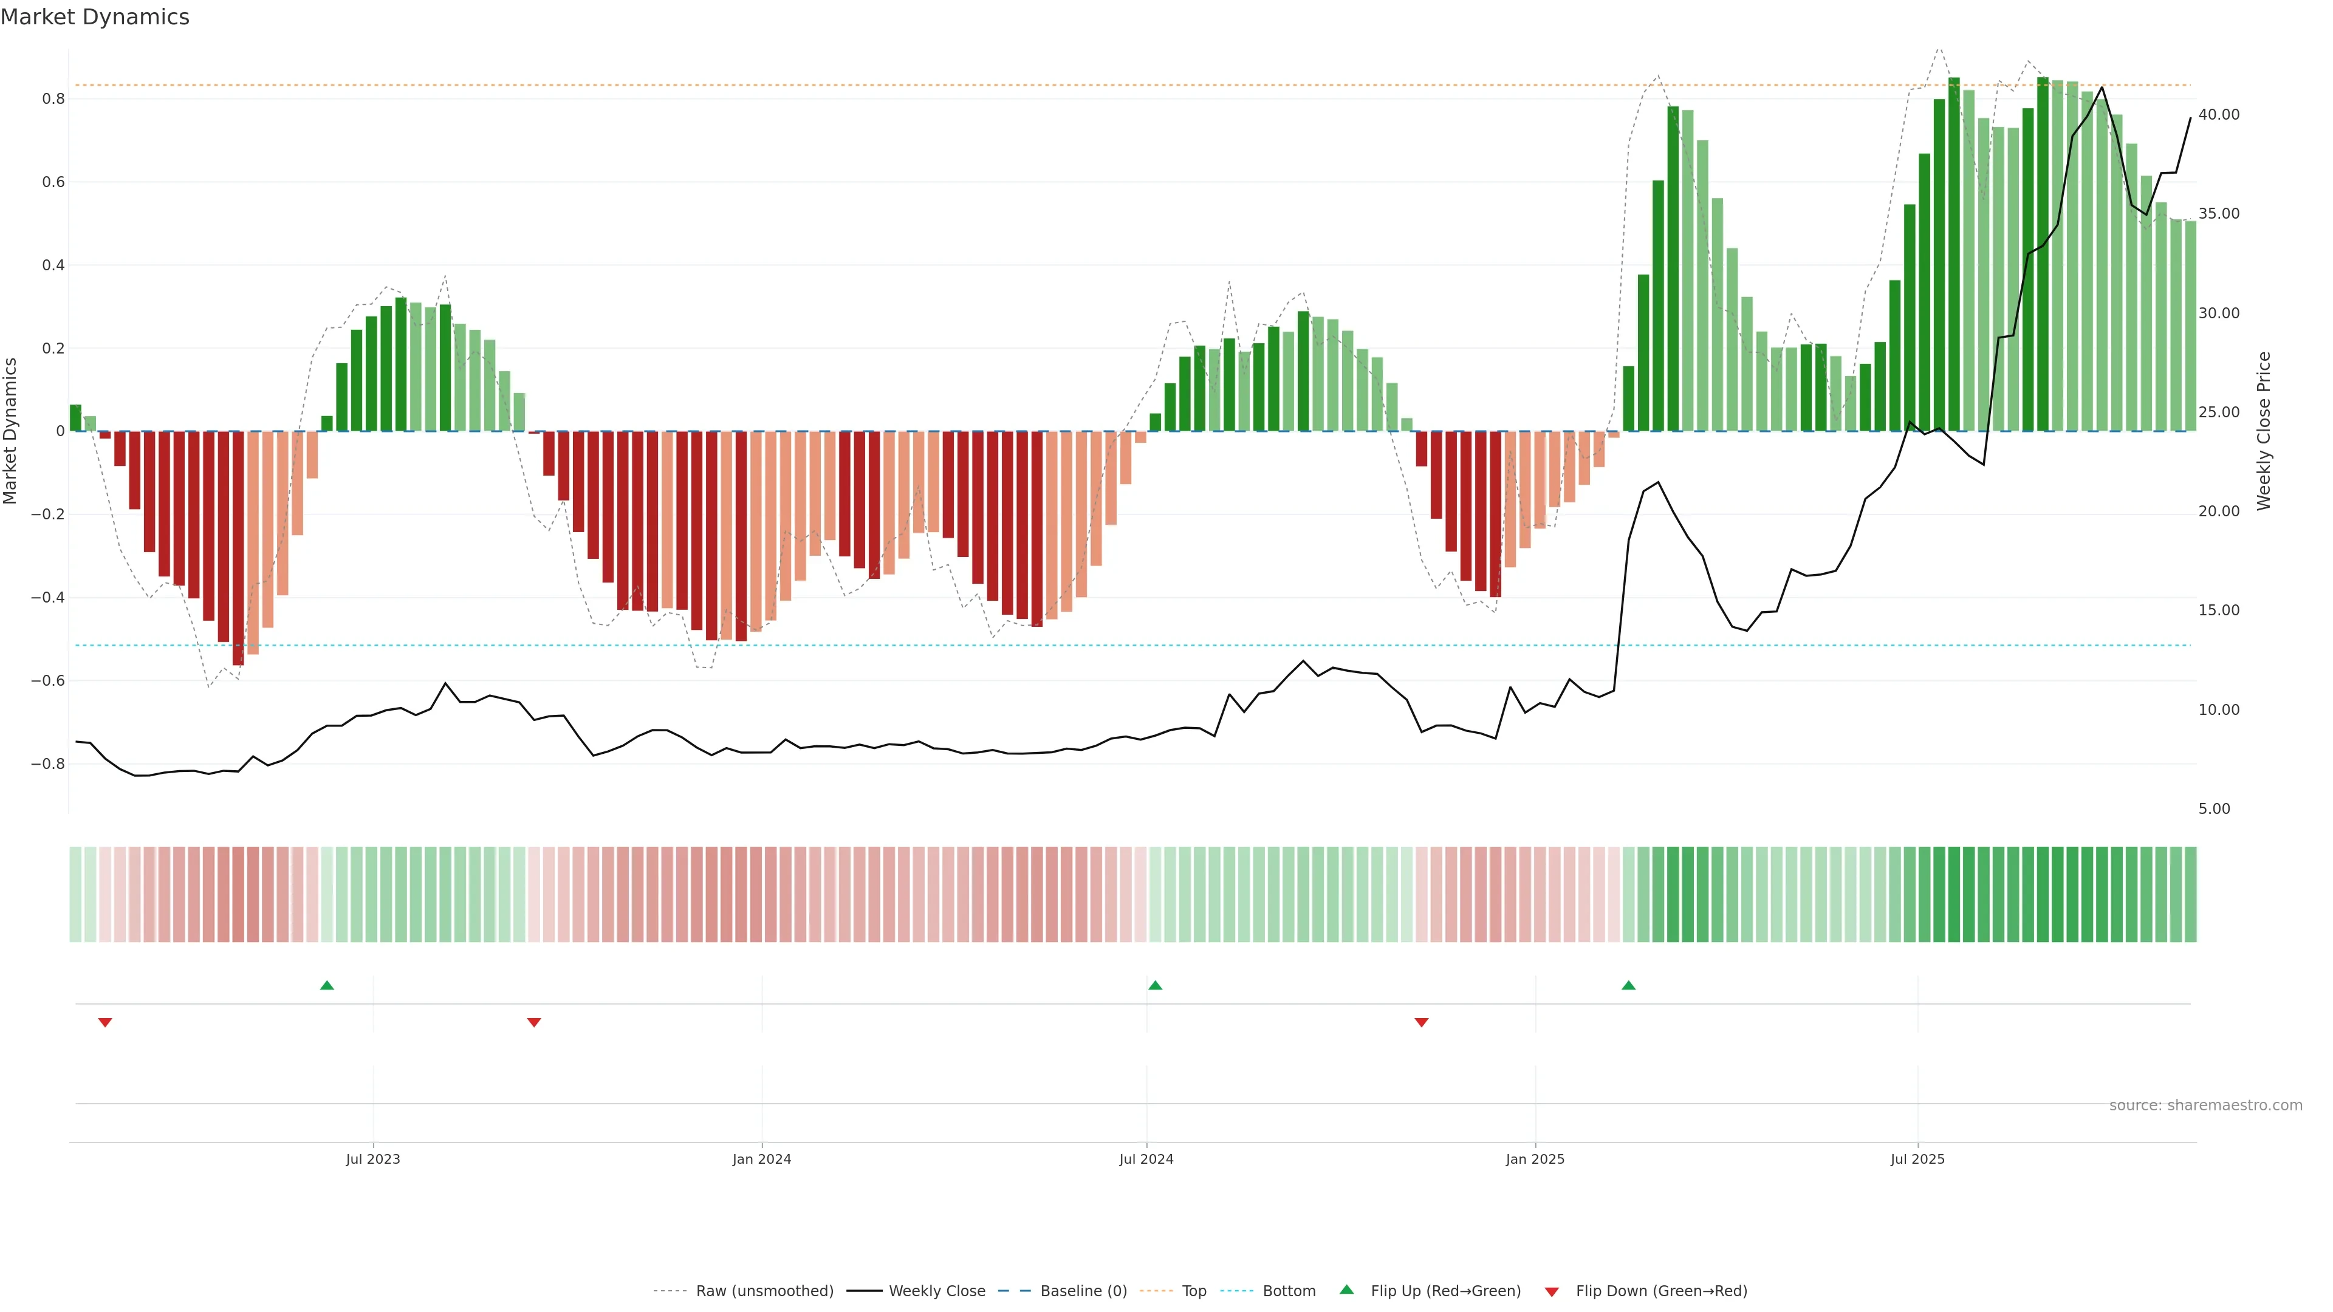Click the Market Dynamics chart title
Viewport: 2333px width, 1312px height.
[x=95, y=17]
